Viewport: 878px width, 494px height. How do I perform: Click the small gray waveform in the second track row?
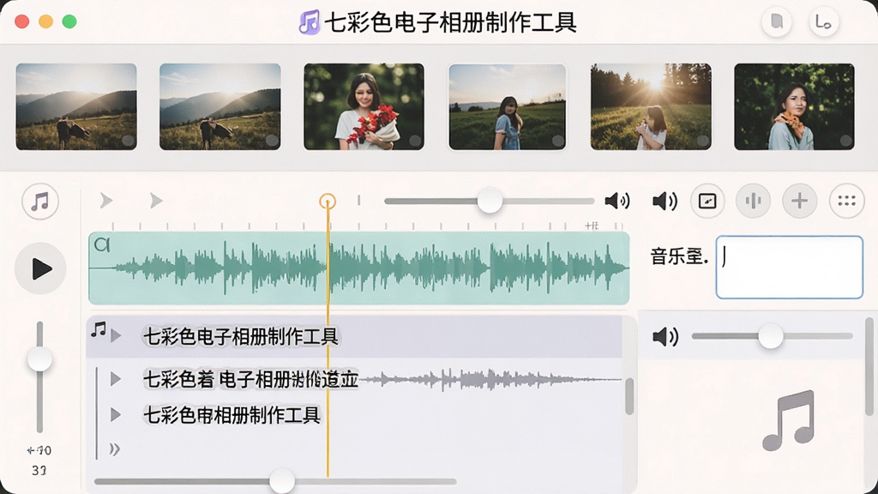[490, 380]
